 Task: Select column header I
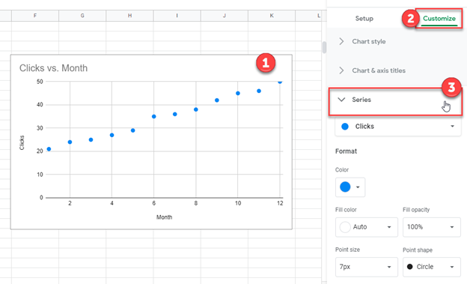pos(177,16)
